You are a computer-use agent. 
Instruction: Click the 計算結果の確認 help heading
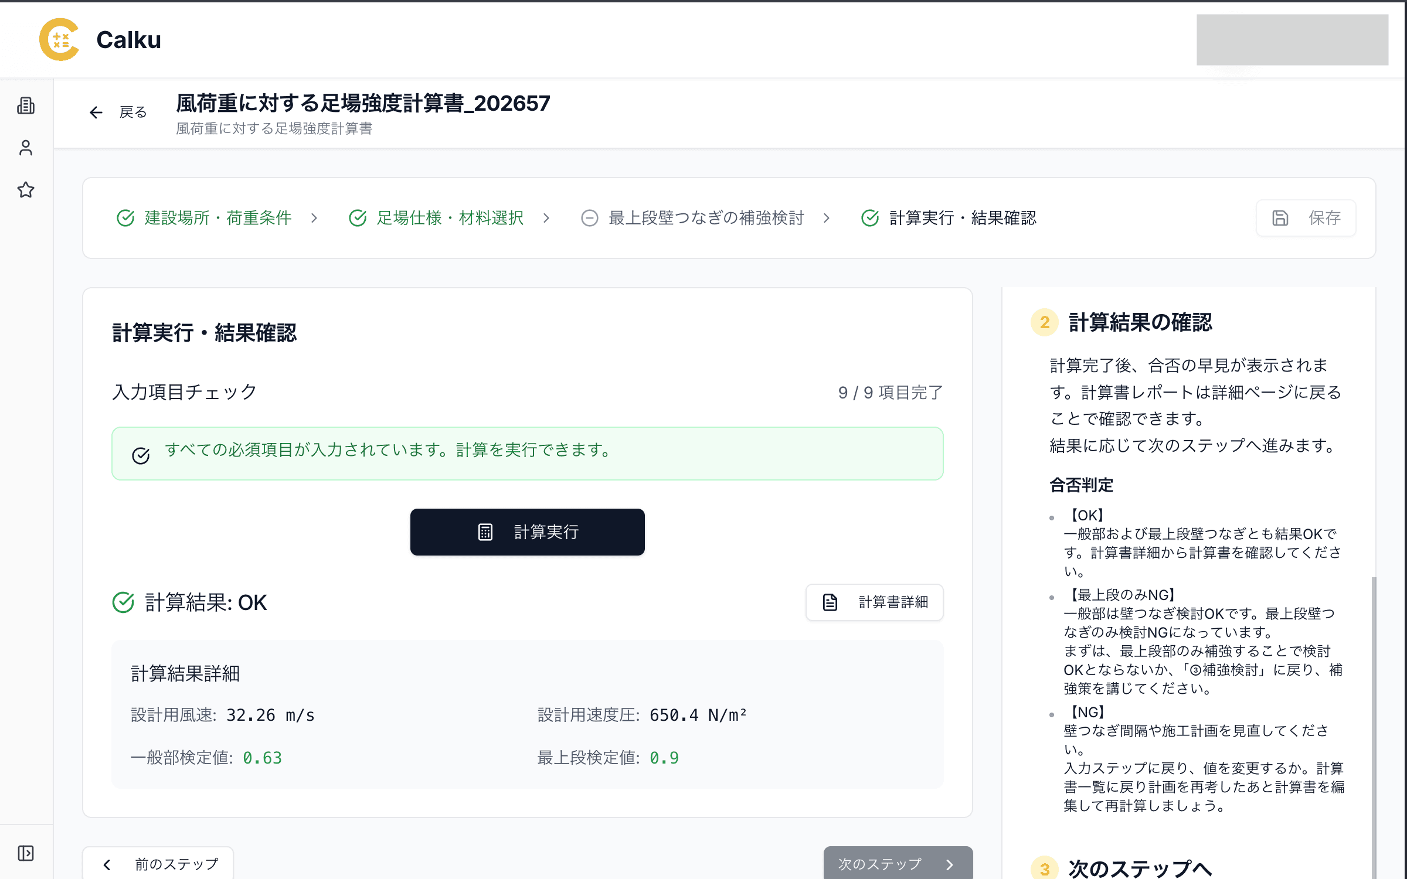[1140, 322]
